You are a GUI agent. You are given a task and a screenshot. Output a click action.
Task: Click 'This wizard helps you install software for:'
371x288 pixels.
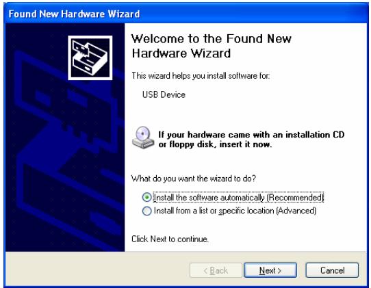coord(201,76)
